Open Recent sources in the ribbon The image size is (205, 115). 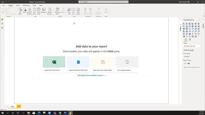50,11
